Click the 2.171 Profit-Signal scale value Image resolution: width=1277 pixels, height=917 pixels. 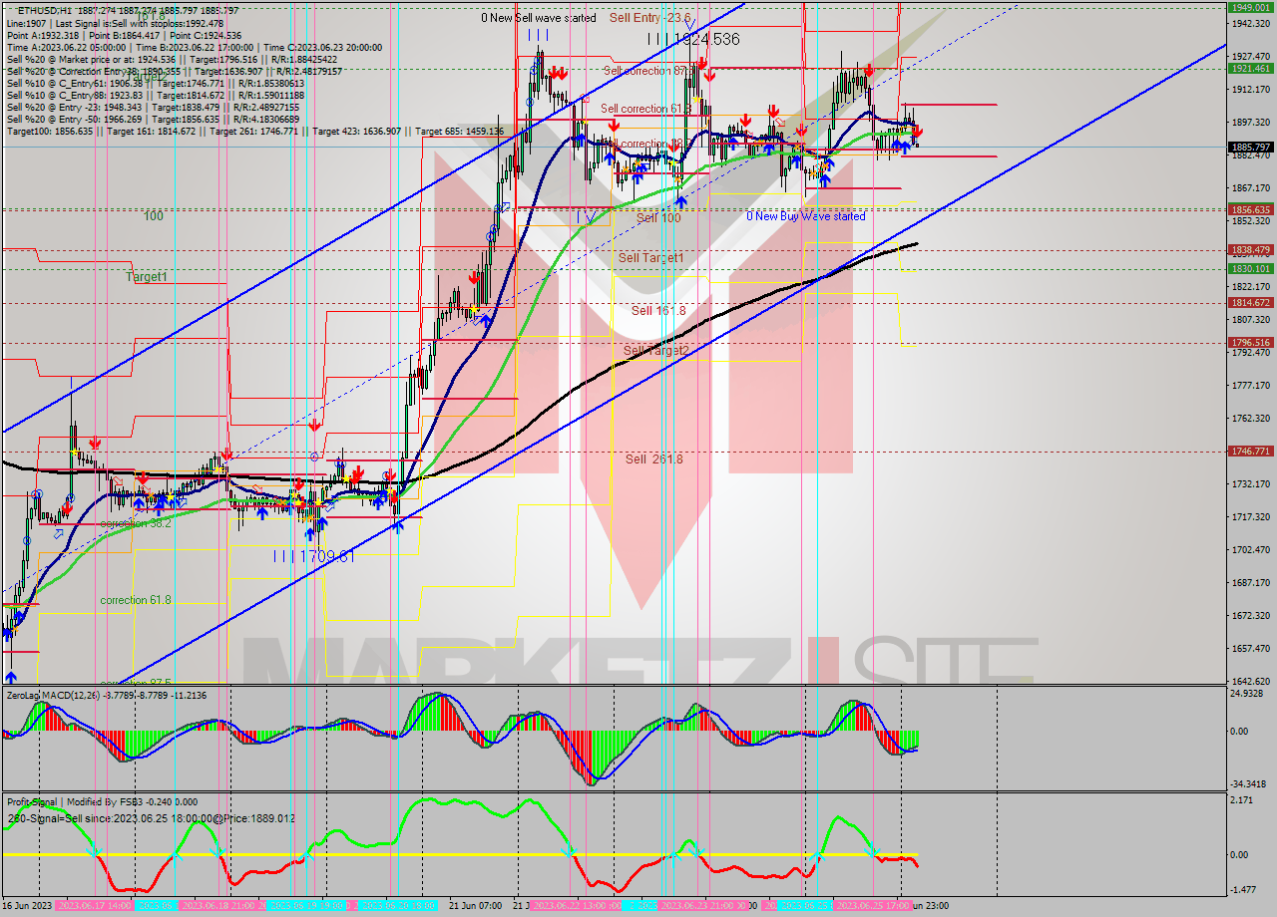[x=1242, y=800]
